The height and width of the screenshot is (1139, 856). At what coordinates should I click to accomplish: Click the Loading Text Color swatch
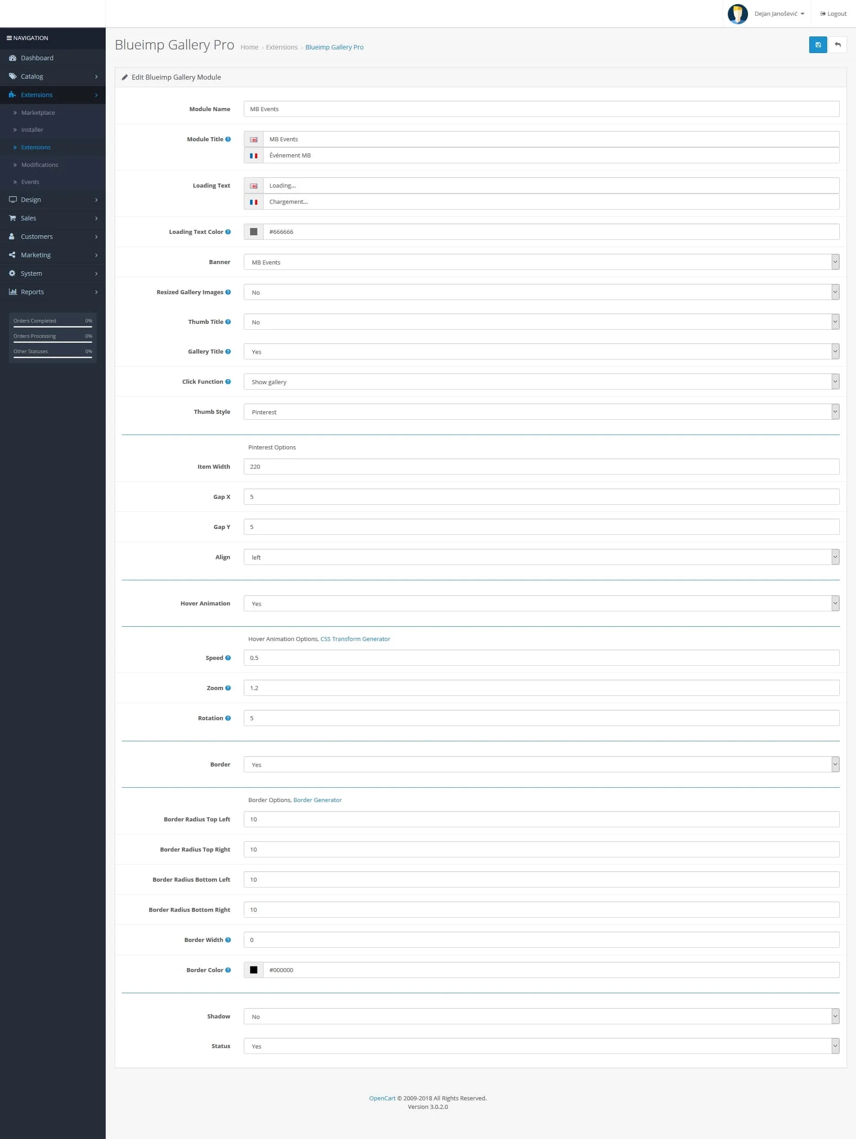253,232
